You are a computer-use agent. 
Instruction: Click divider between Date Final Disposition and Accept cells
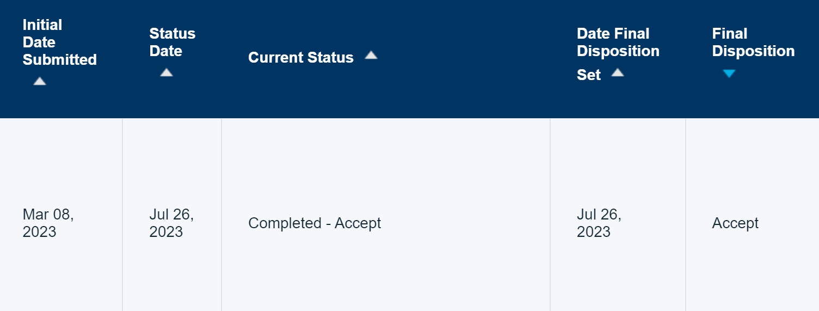point(686,215)
